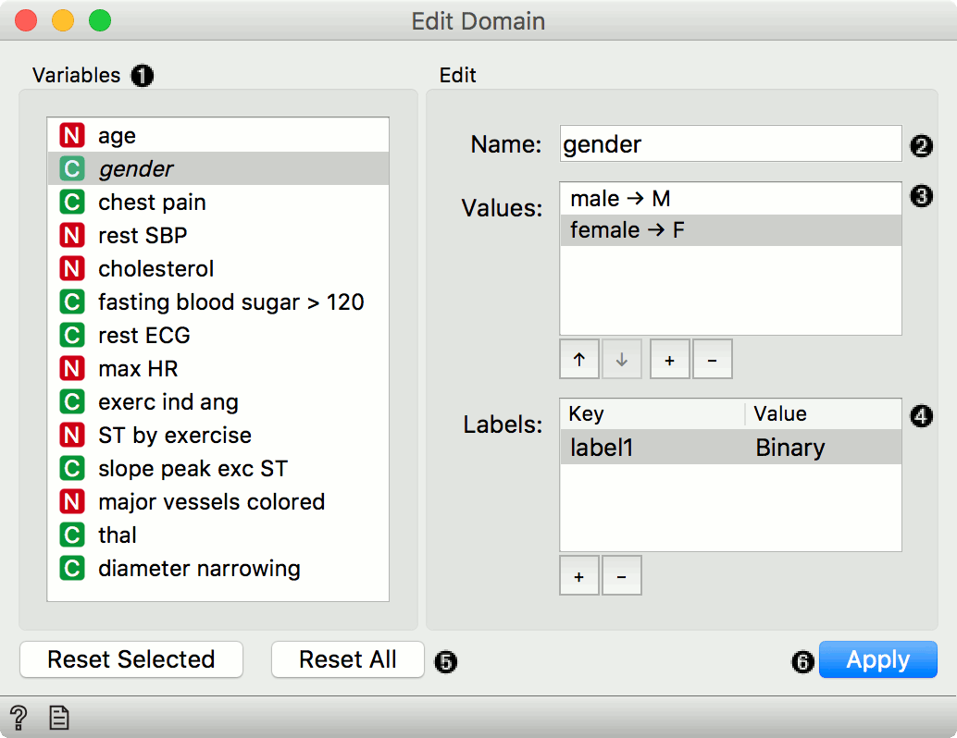The image size is (957, 738).
Task: Move selected value up with arrow button
Action: pos(579,360)
